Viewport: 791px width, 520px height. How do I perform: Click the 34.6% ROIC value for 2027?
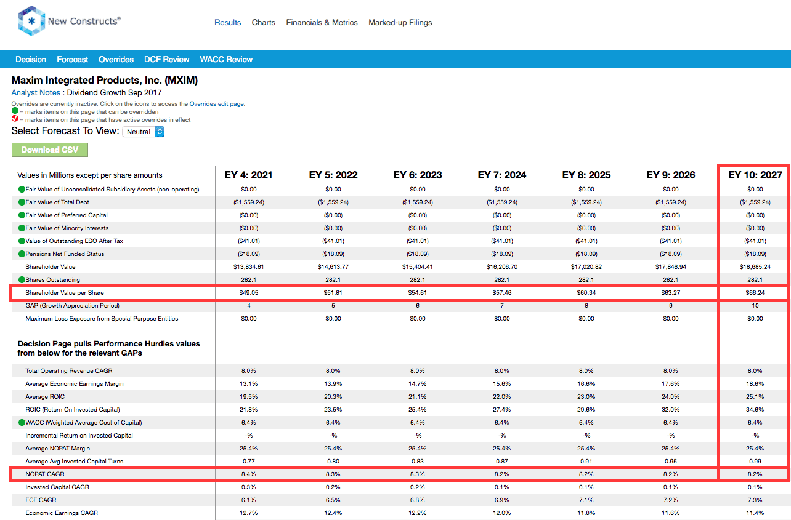click(755, 409)
